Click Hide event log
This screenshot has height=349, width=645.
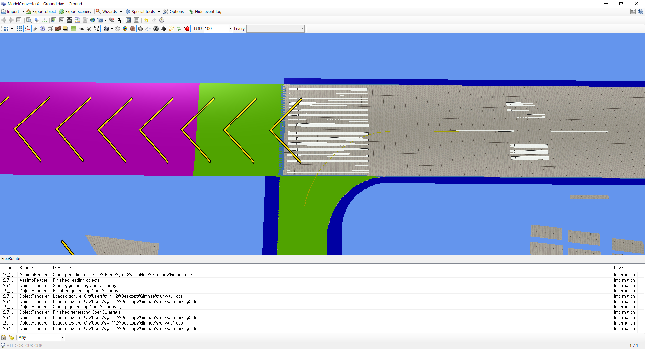tap(205, 11)
